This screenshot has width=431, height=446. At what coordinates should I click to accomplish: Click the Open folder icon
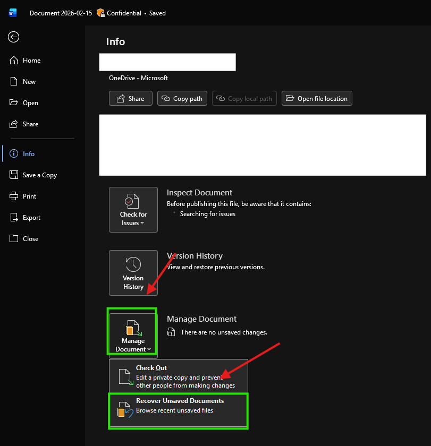click(13, 102)
